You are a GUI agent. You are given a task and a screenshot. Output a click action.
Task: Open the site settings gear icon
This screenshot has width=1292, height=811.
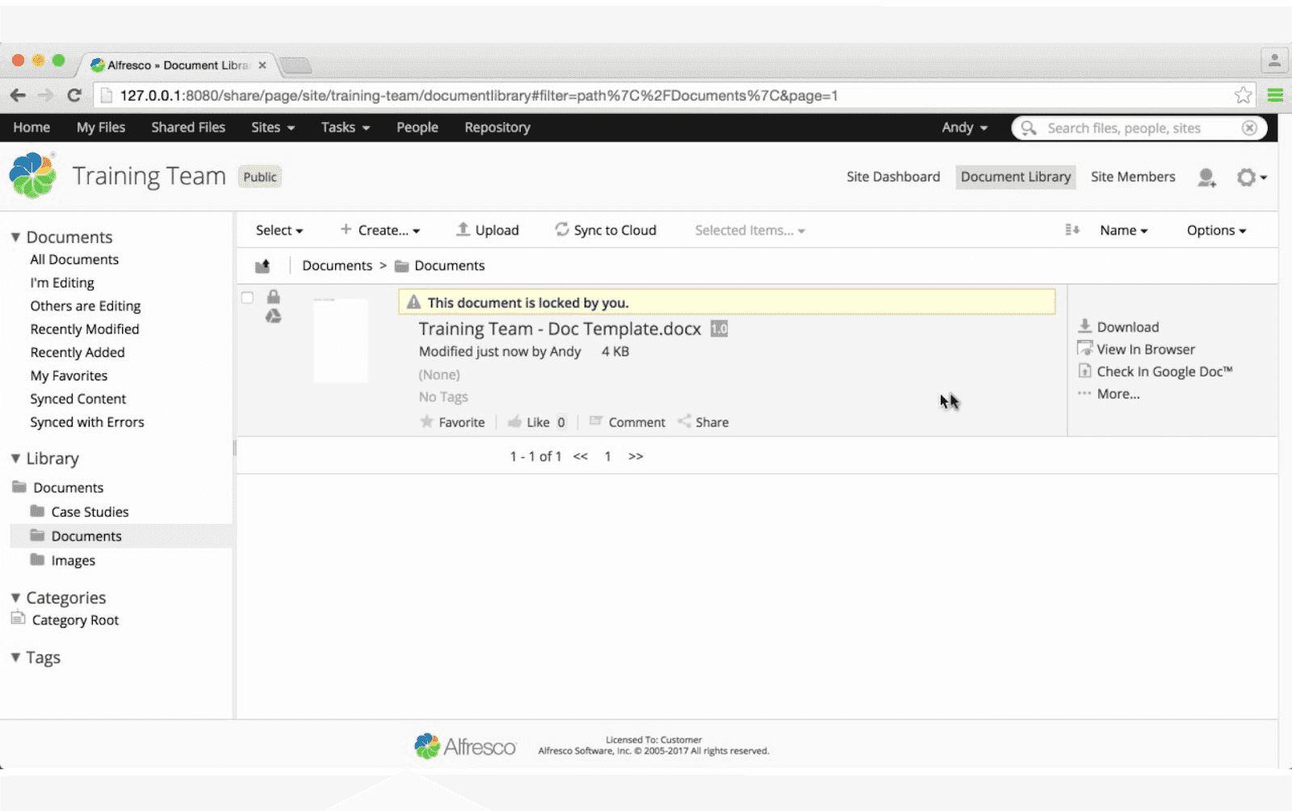point(1246,177)
